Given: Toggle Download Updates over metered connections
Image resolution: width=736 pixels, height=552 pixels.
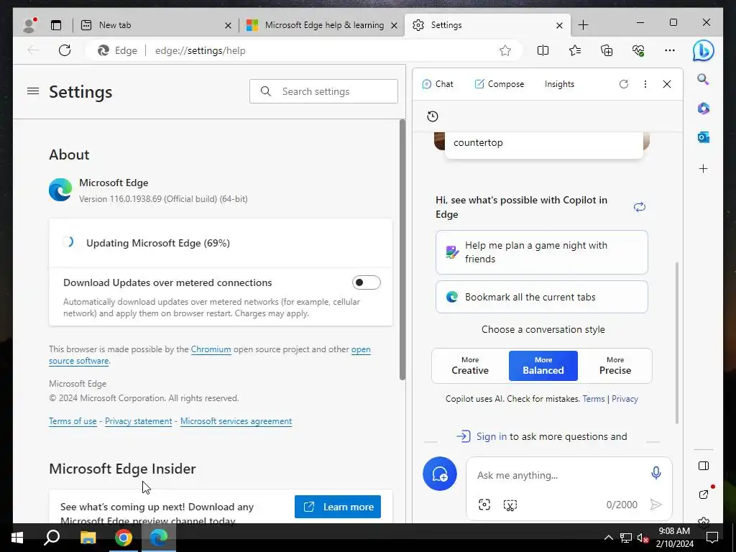Looking at the screenshot, I should [x=366, y=282].
